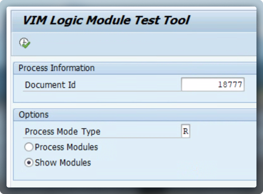Trigger program execution using the toolbar icon
The width and height of the screenshot is (263, 194).
coord(25,42)
